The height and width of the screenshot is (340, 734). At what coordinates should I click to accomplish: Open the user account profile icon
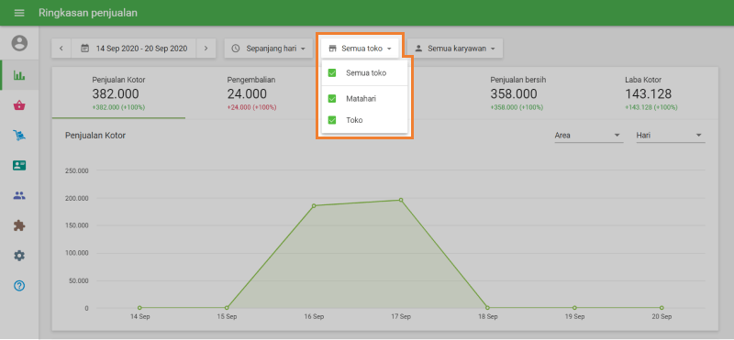[x=19, y=43]
